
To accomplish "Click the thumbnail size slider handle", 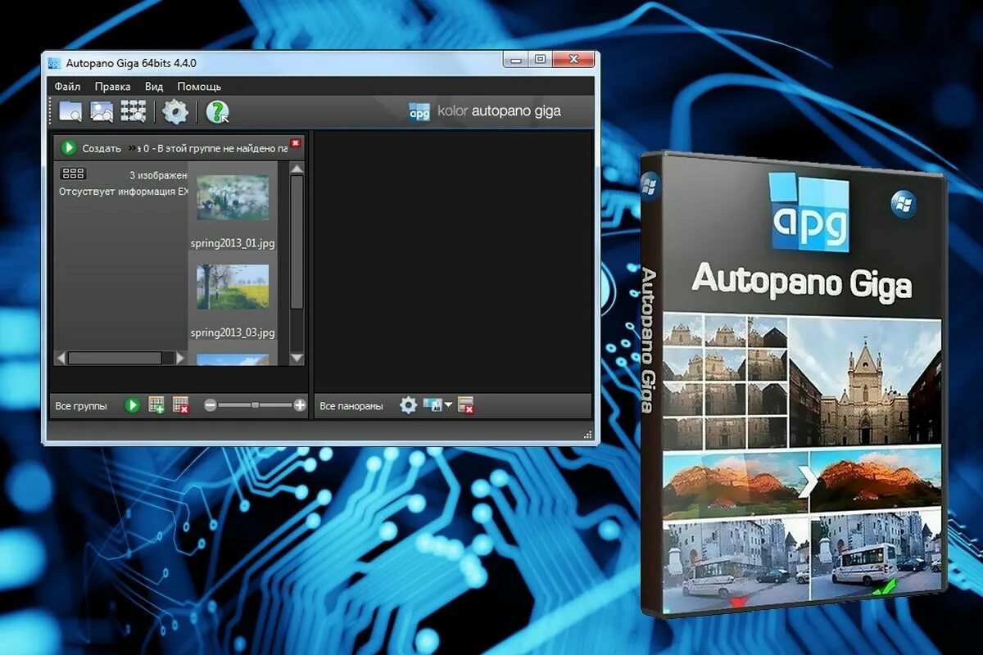I will coord(256,405).
